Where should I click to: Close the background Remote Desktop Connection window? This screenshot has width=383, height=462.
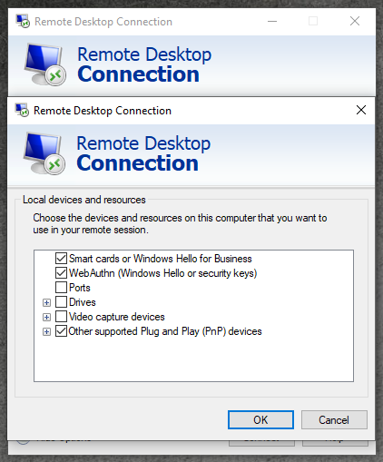point(355,21)
